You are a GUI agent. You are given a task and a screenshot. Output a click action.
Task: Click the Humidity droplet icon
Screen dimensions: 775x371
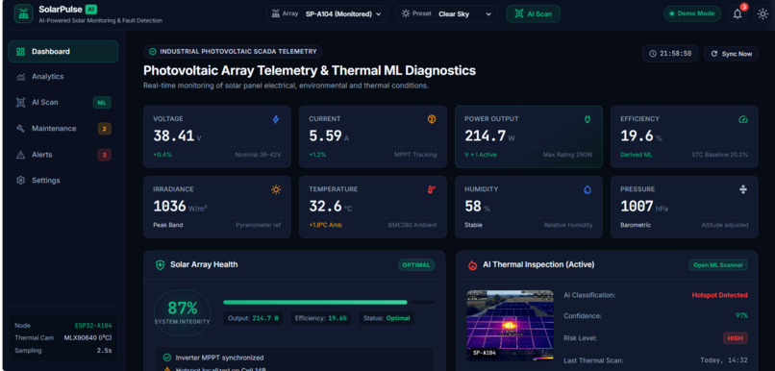[x=587, y=189]
